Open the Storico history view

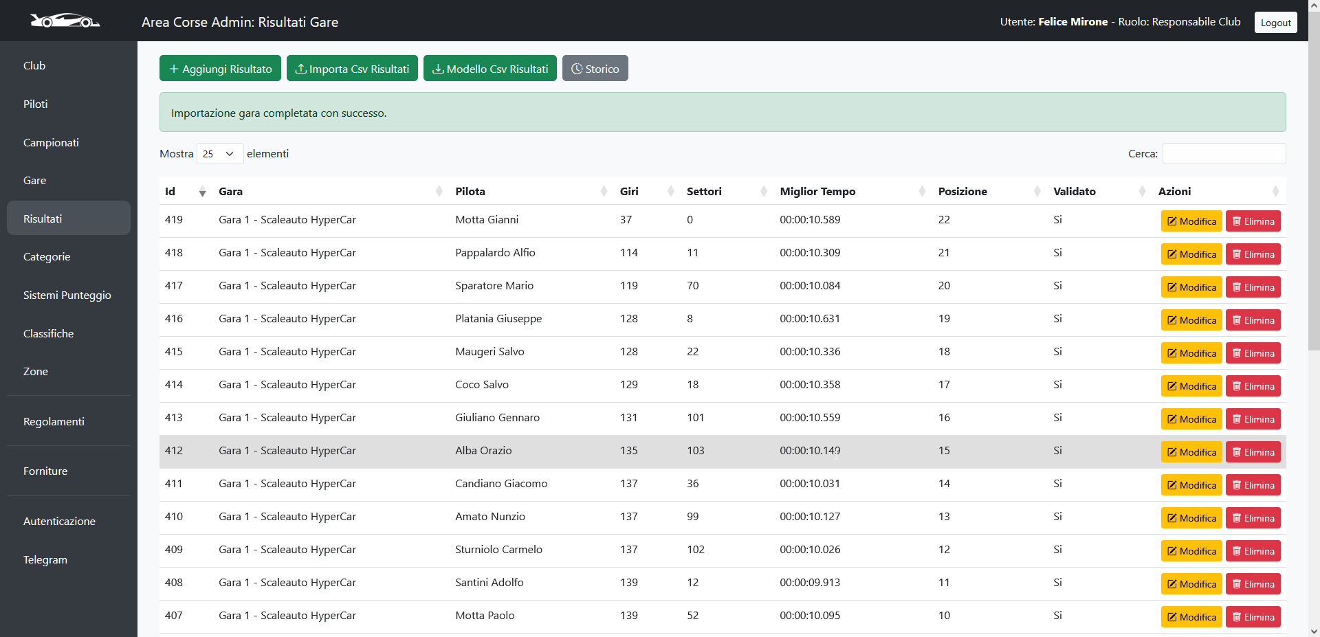tap(595, 69)
